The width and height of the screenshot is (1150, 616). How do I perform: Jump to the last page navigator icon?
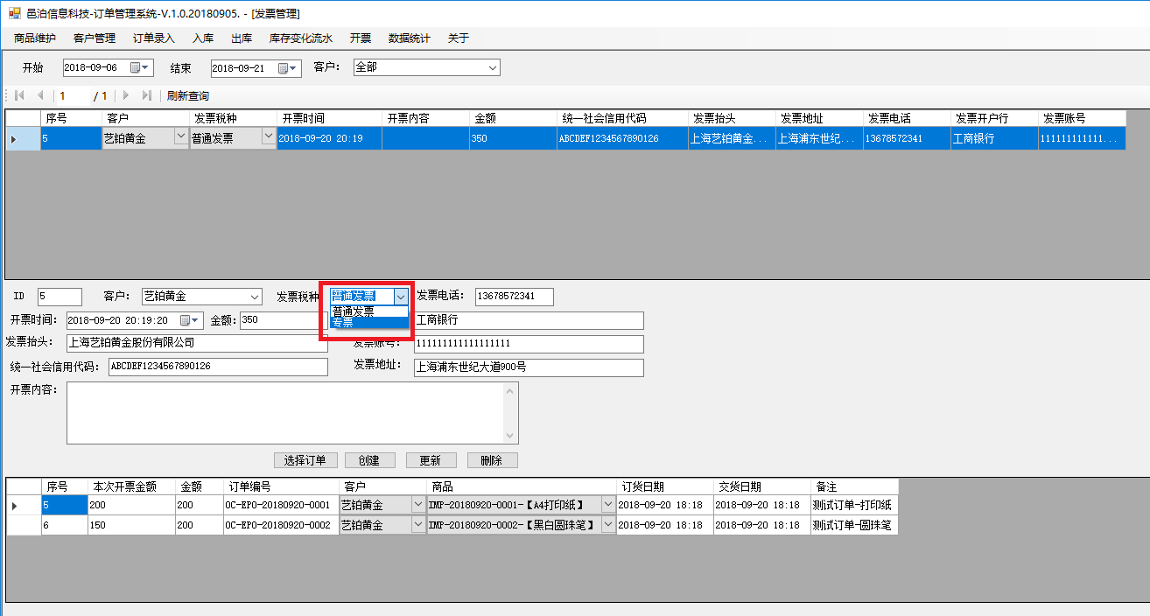[146, 95]
